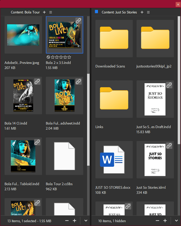This screenshot has width=181, height=226.
Task: Open view options dropdown in Just So Stories panel
Action: pyautogui.click(x=176, y=221)
